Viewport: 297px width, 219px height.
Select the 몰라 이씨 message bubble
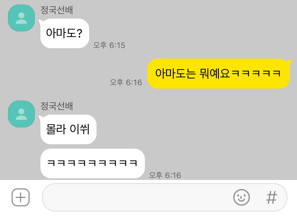point(68,129)
